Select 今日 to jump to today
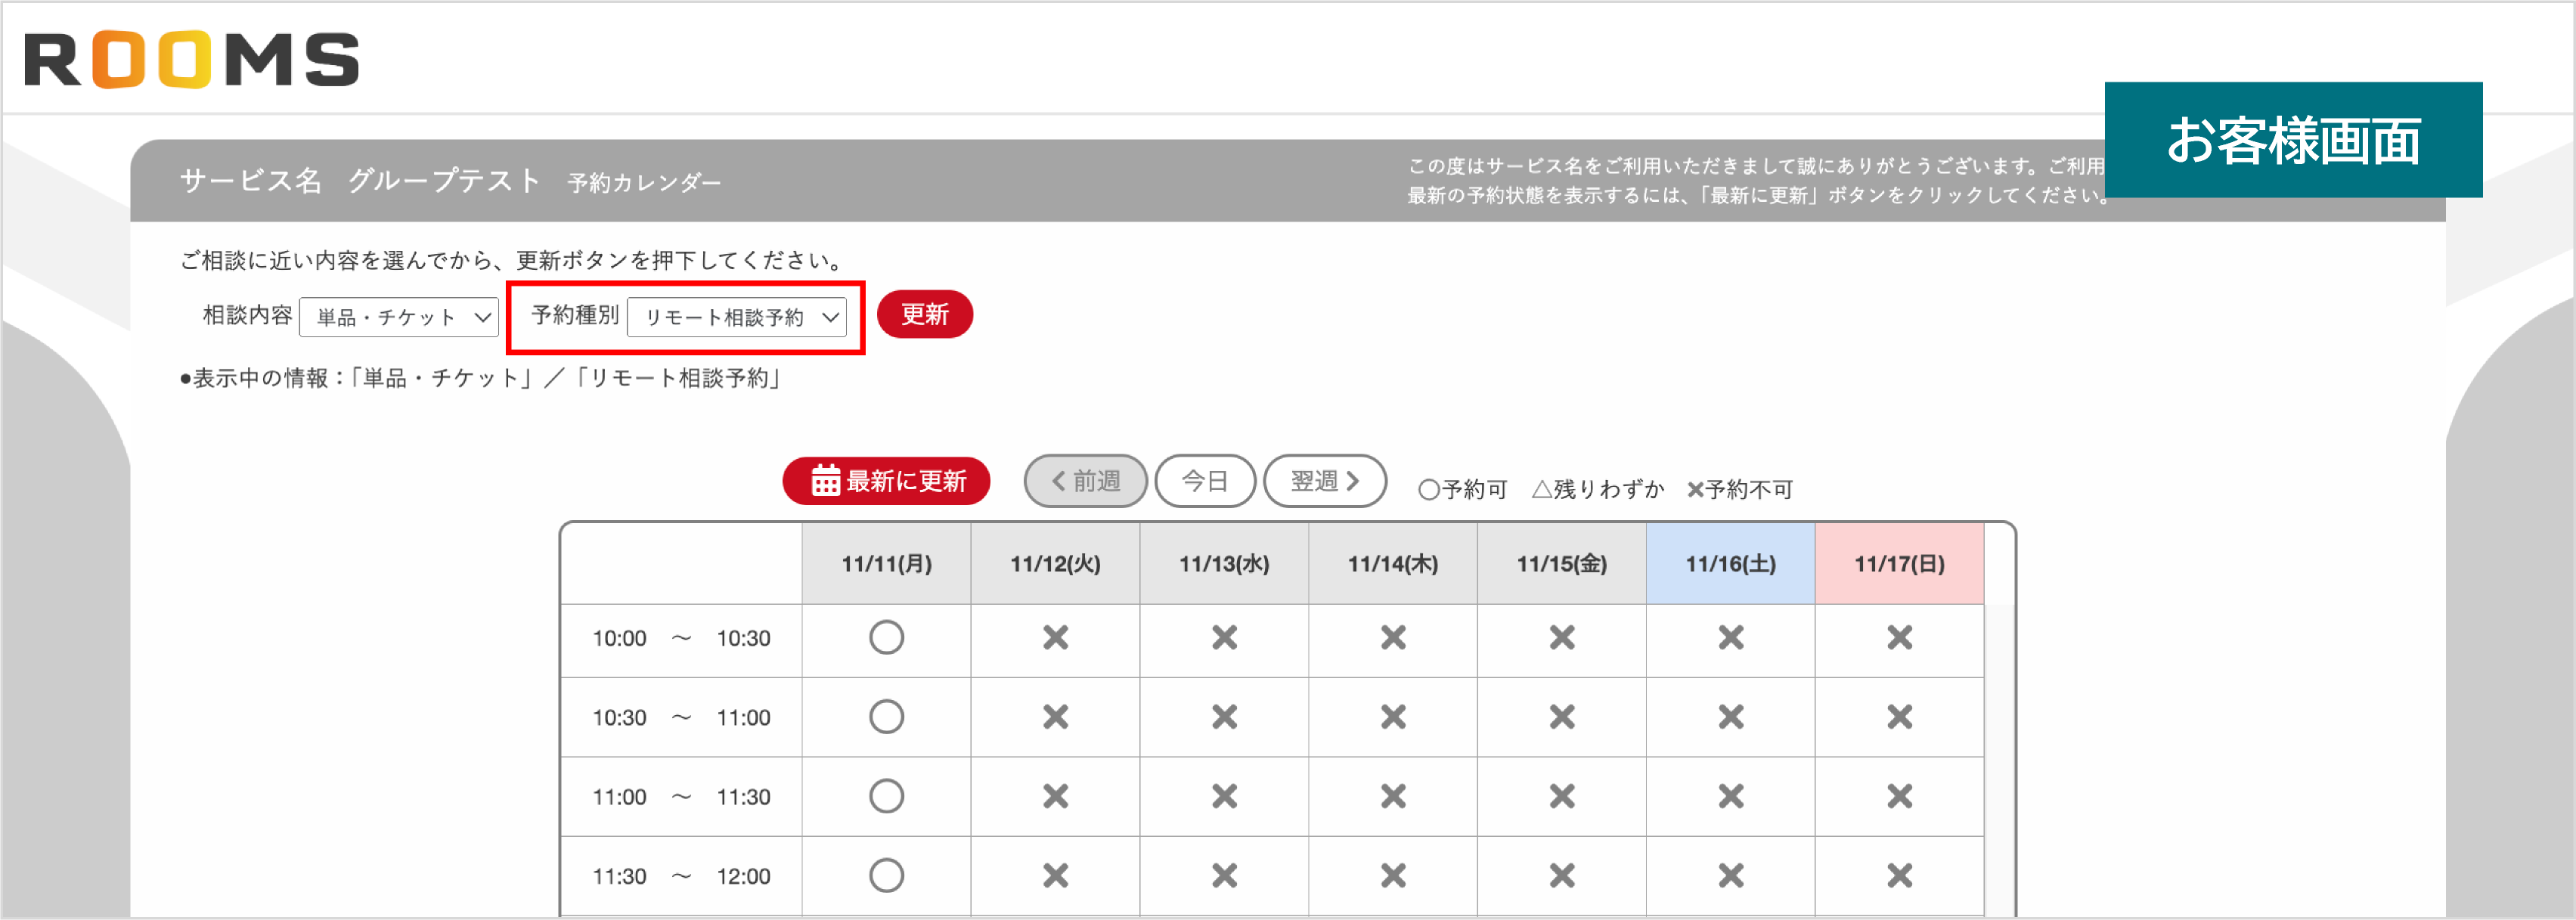The image size is (2576, 920). pos(1205,481)
